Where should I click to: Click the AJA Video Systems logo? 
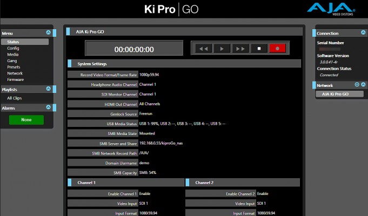pyautogui.click(x=331, y=9)
